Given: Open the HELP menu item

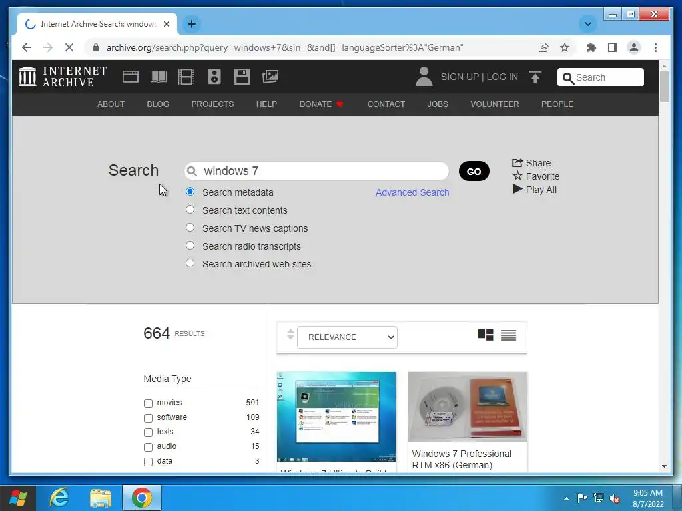Looking at the screenshot, I should click(266, 104).
